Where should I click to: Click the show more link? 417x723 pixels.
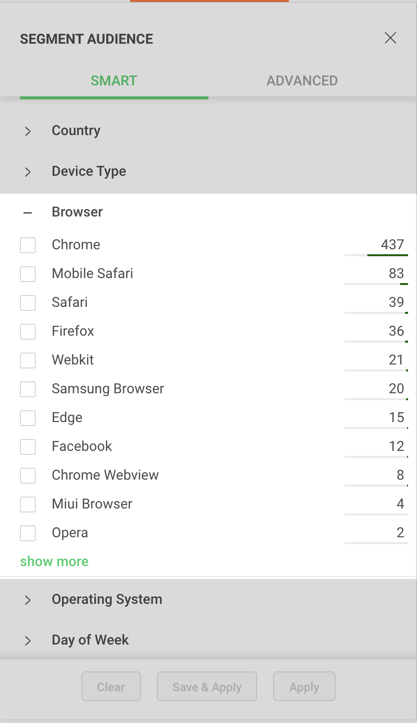[x=54, y=562]
